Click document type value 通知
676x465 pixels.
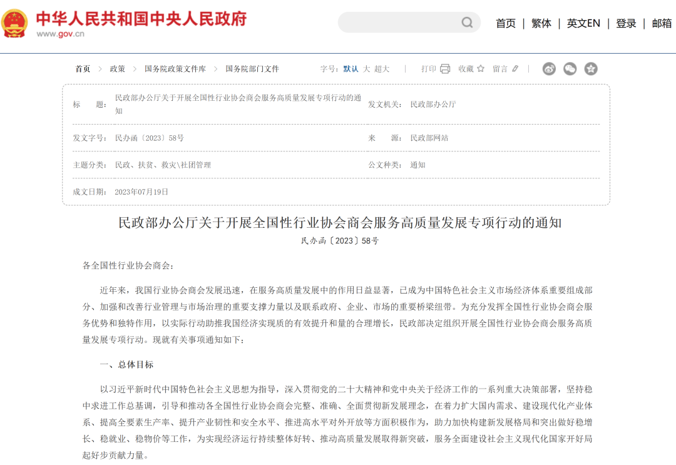pyautogui.click(x=417, y=165)
